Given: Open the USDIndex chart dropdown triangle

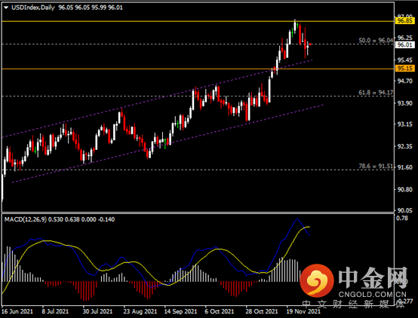Looking at the screenshot, I should (6, 8).
